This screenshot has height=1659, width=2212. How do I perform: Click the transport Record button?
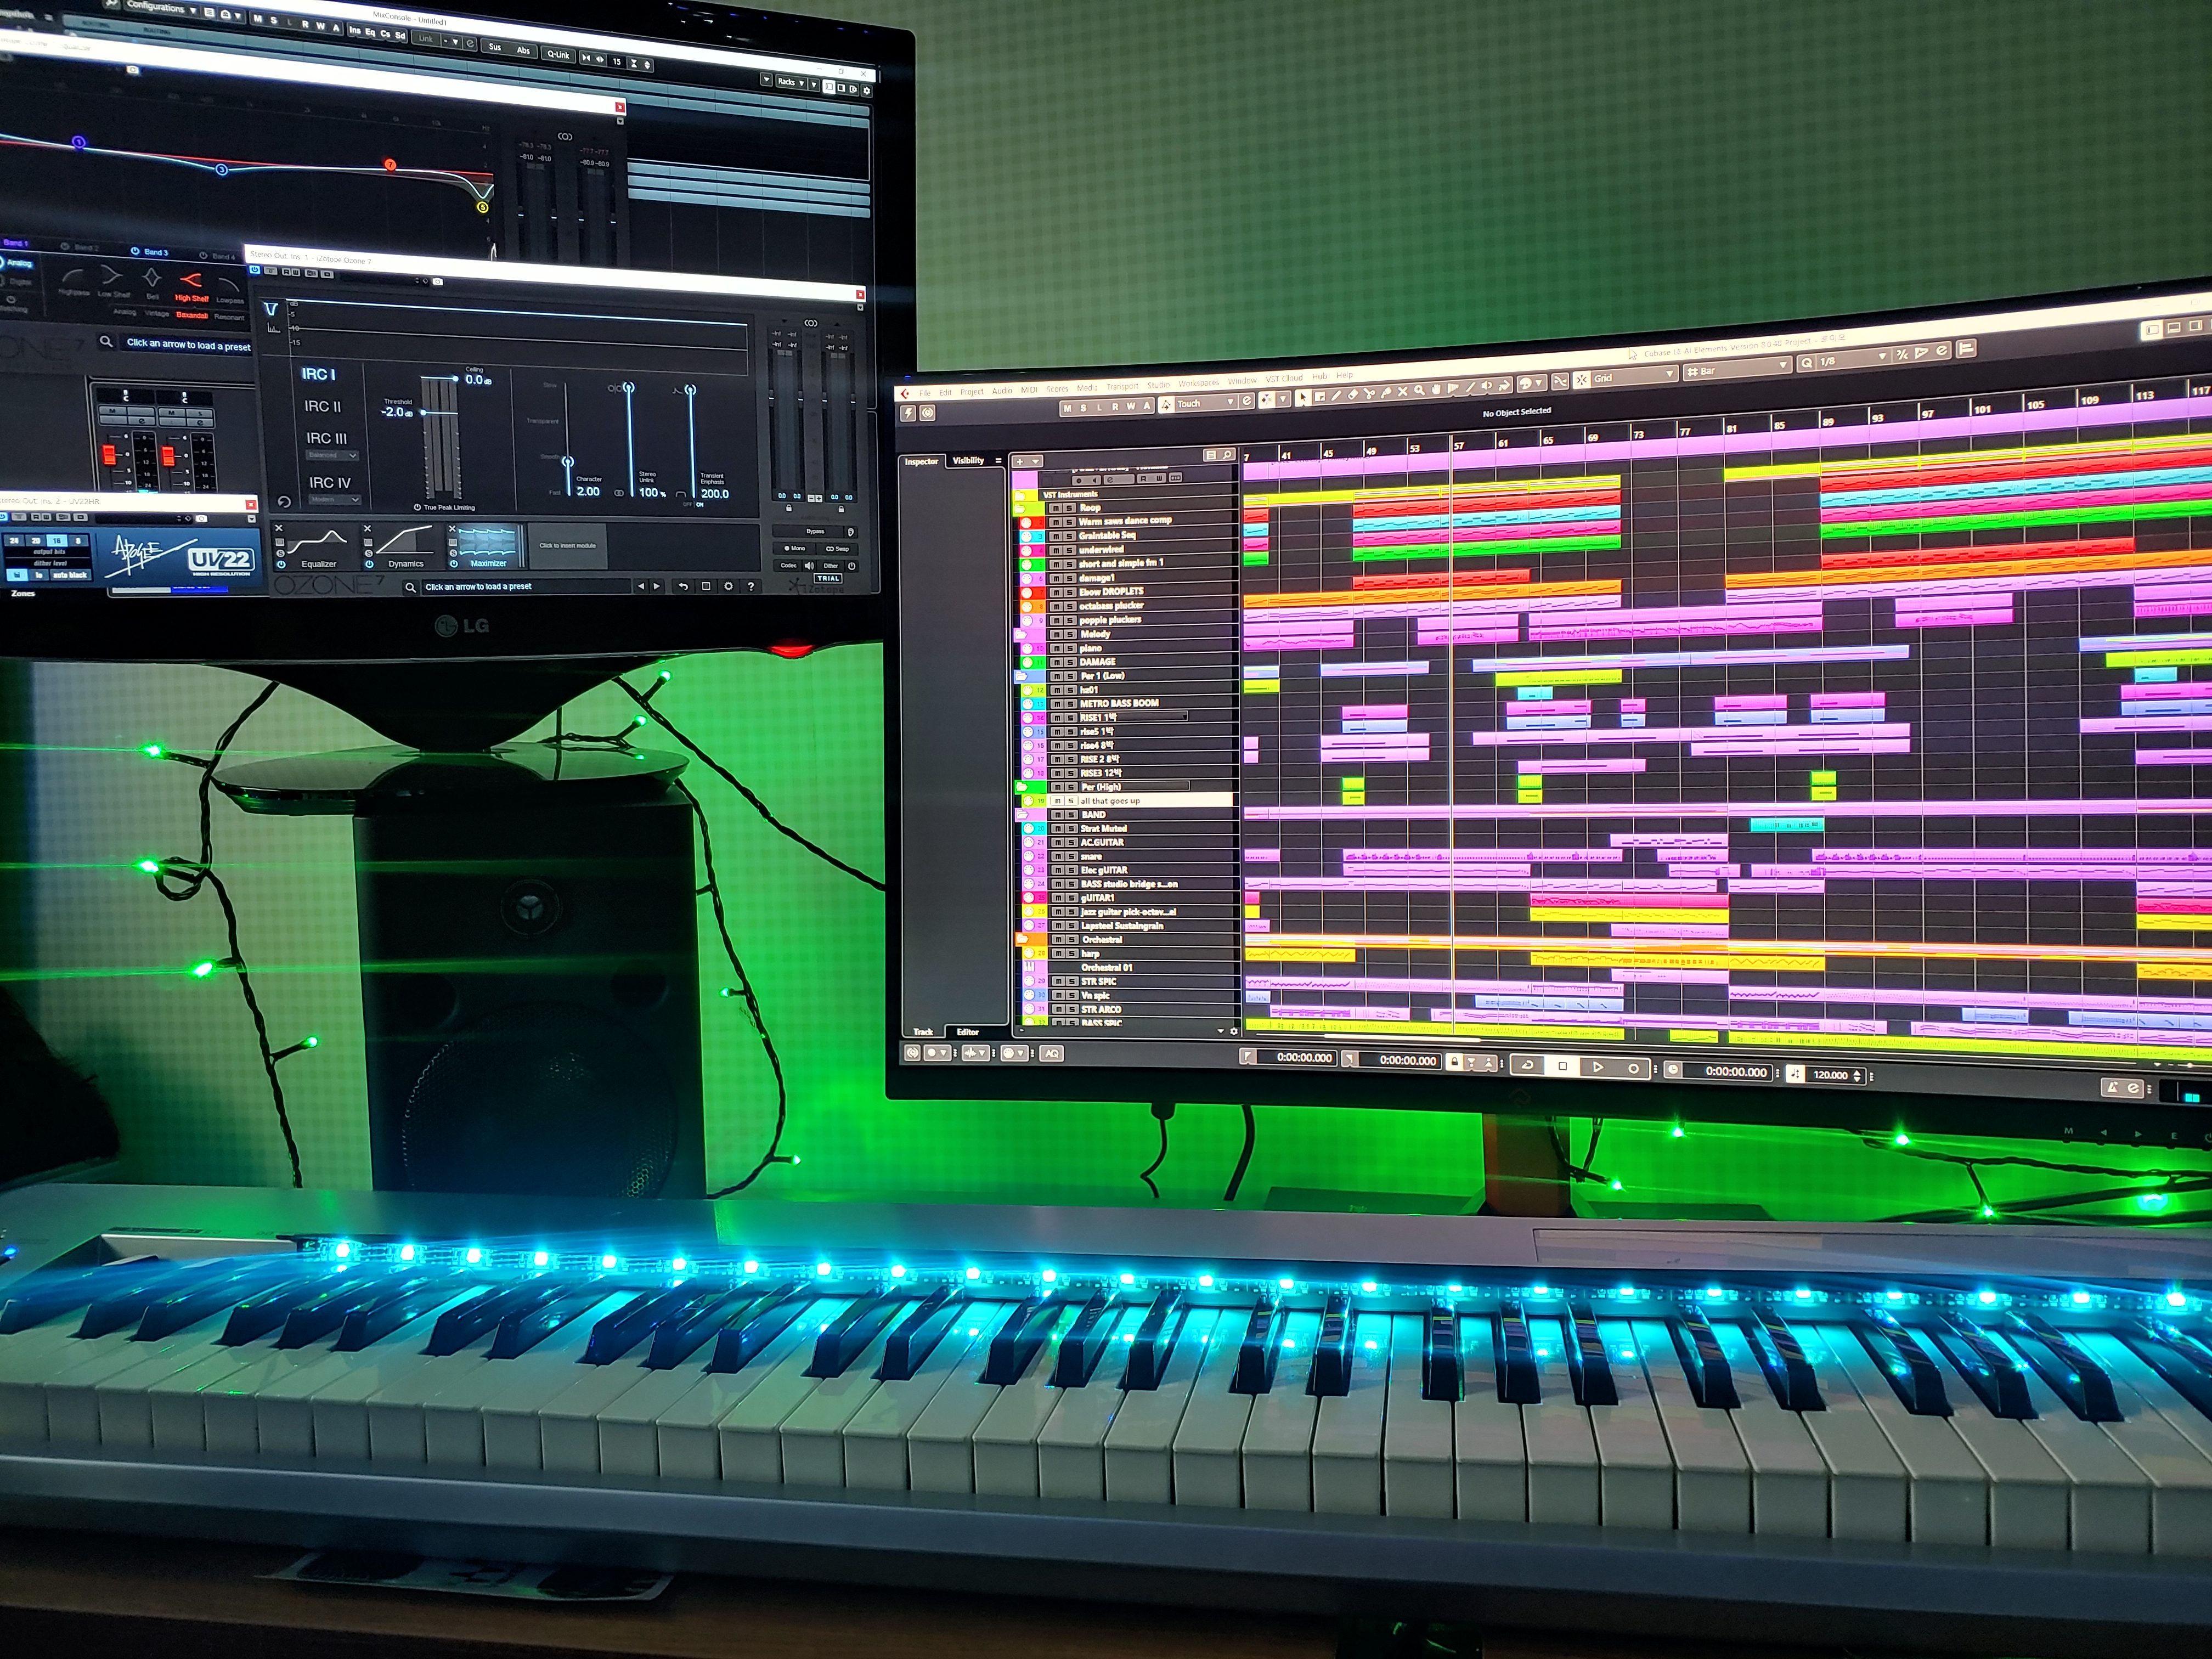1634,1069
